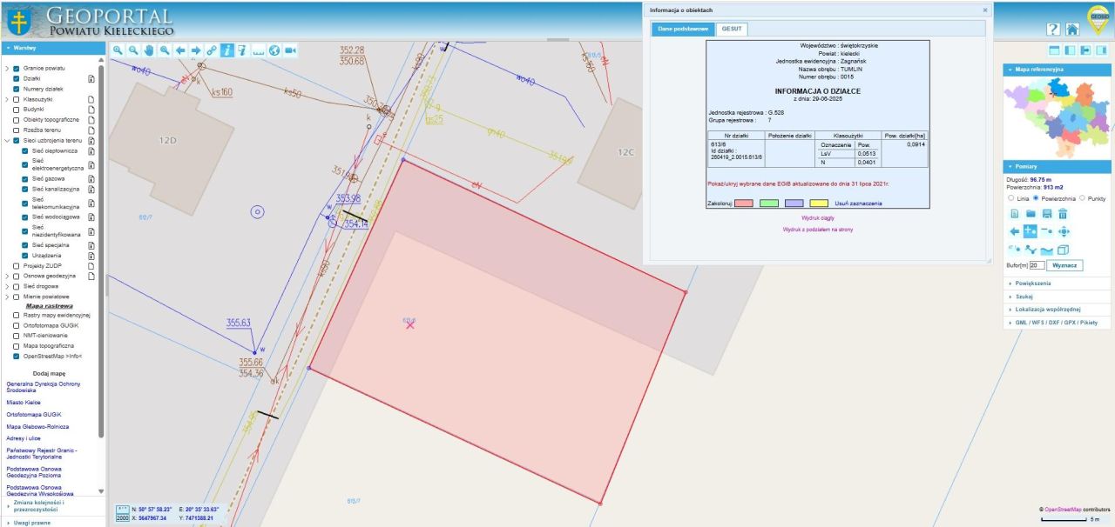Screen dimensions: 1115x527
Task: Enable the Ortofotomapa GUGiK raster checkbox
Action: tap(16, 325)
